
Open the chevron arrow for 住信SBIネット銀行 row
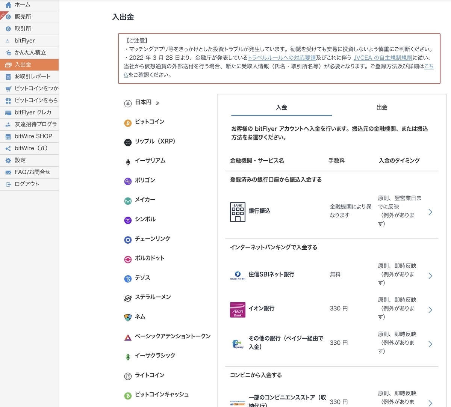click(x=430, y=276)
